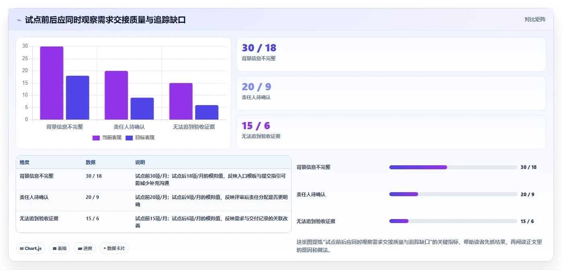
Task: Click the 背景信息不完整 progress bar
Action: point(453,167)
